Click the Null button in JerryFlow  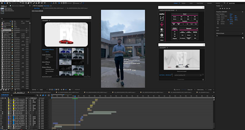click(x=183, y=35)
